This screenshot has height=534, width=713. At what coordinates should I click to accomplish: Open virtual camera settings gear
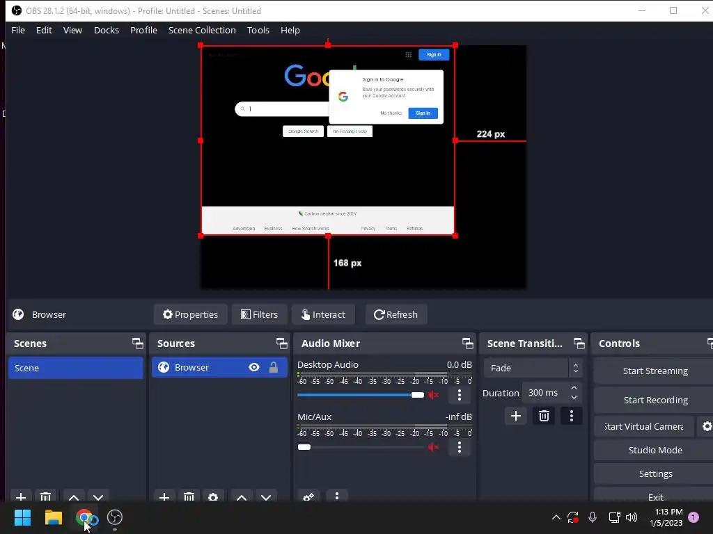[707, 426]
